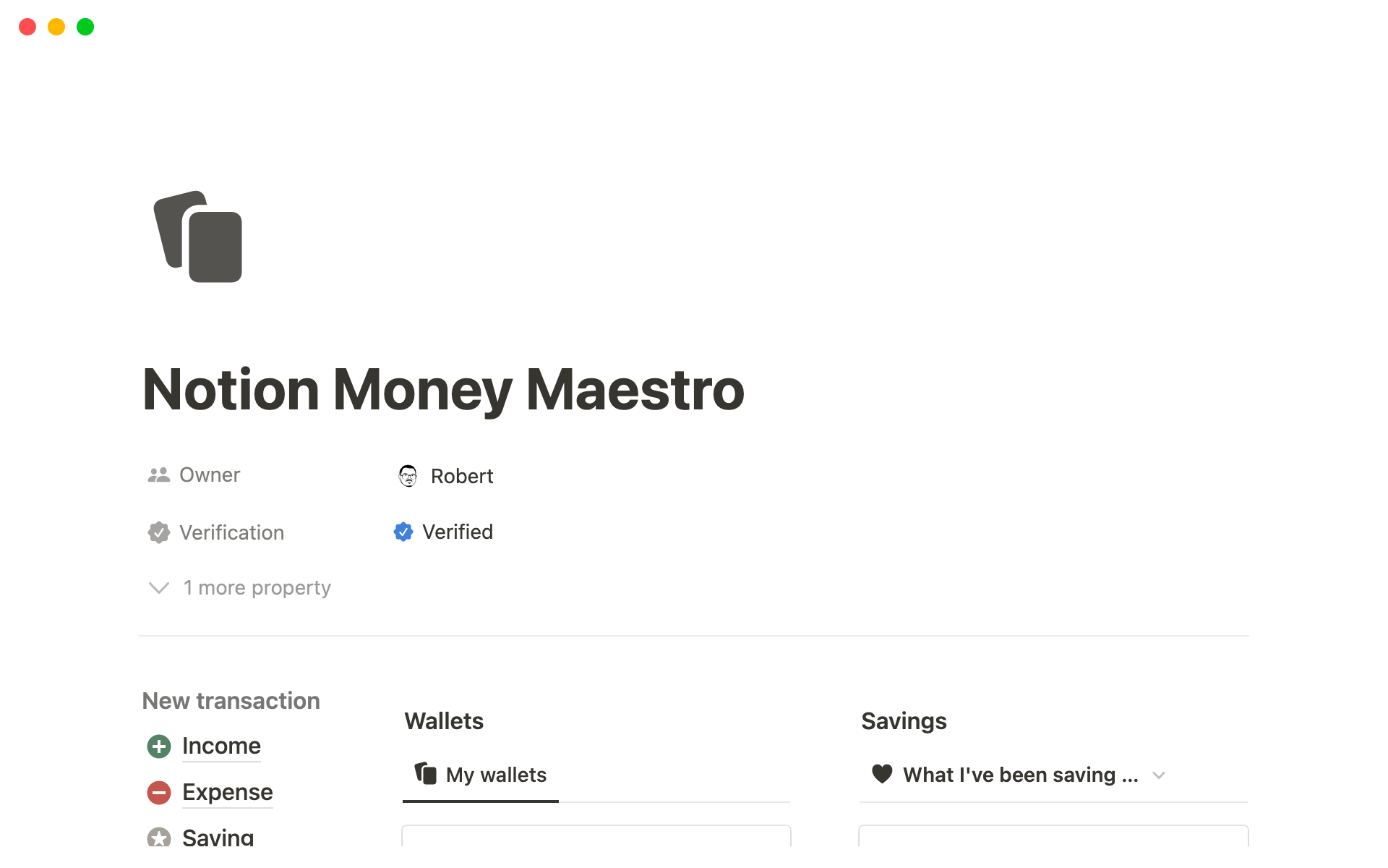Click the gray Verification badge icon
Image resolution: width=1388 pixels, height=868 pixels.
(159, 532)
